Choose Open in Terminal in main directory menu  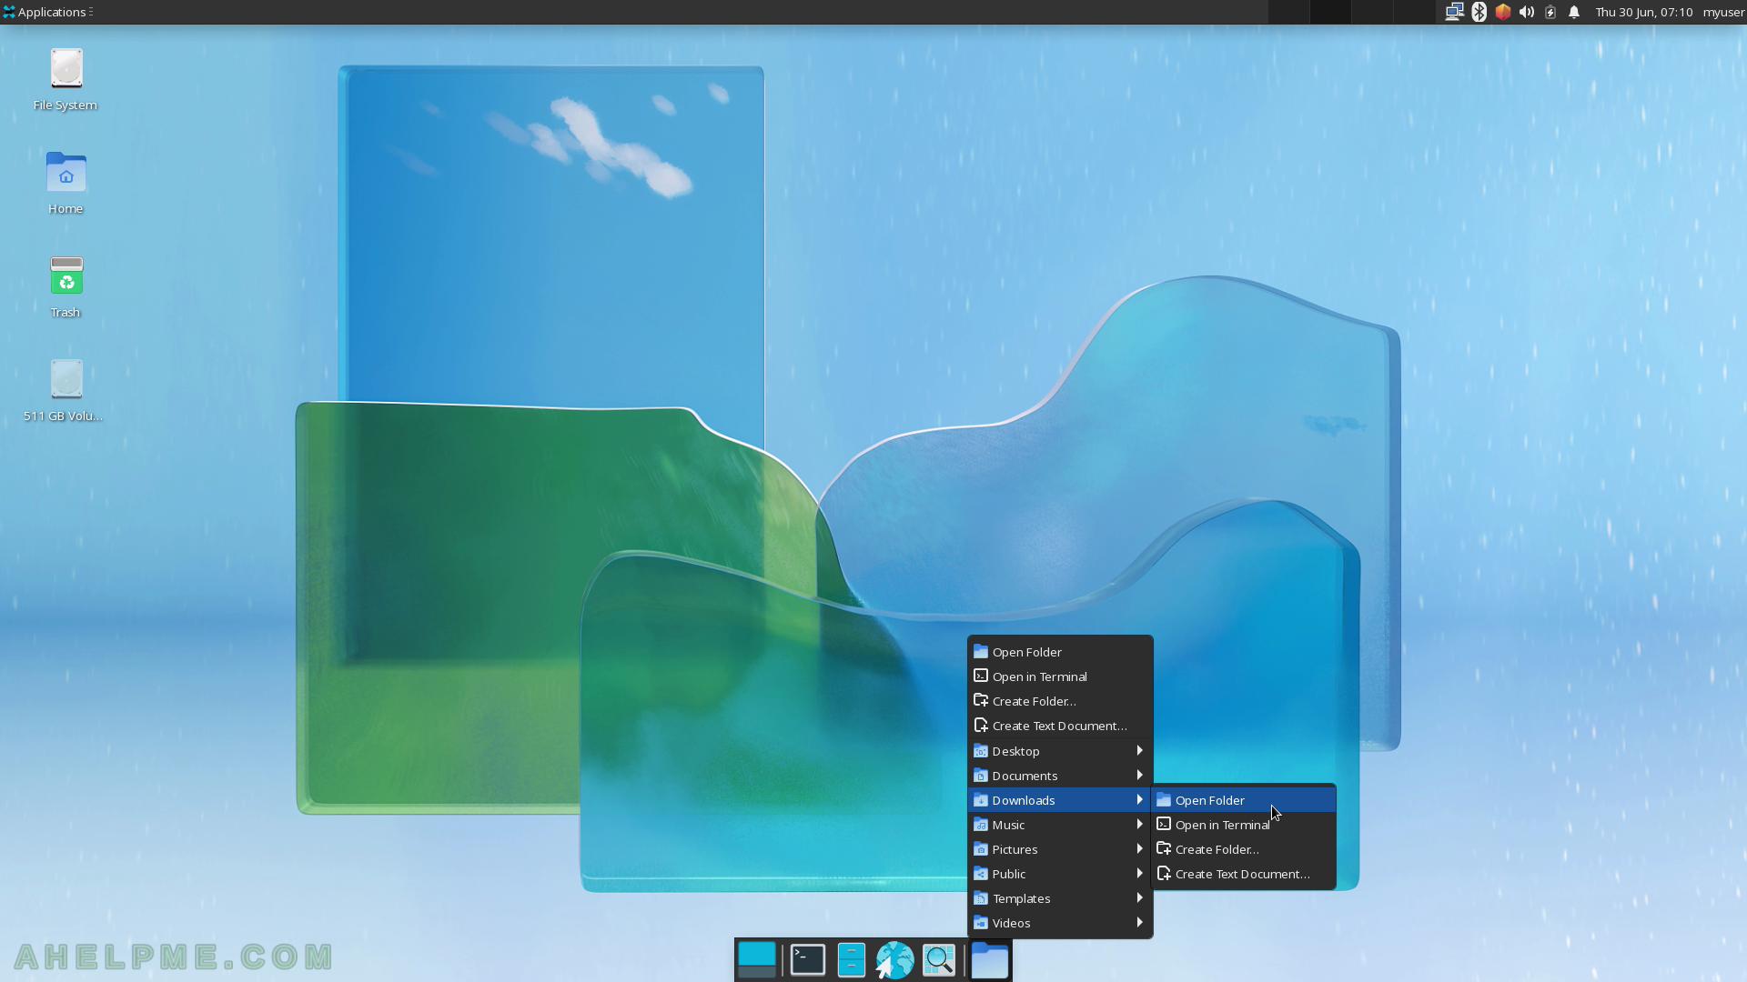1060,676
